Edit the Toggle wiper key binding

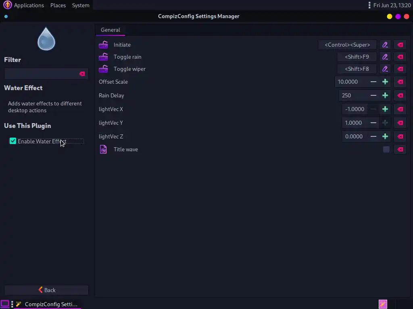coord(385,69)
